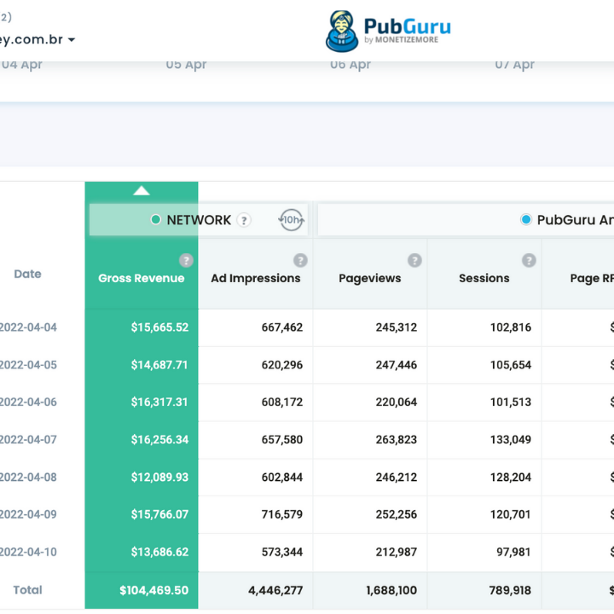Click the 608,172 ad impressions cell

282,403
